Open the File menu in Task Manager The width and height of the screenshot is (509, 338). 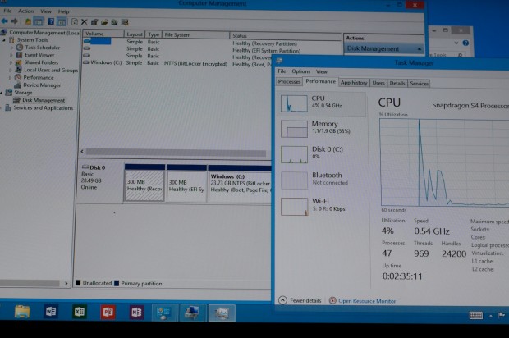coord(282,71)
